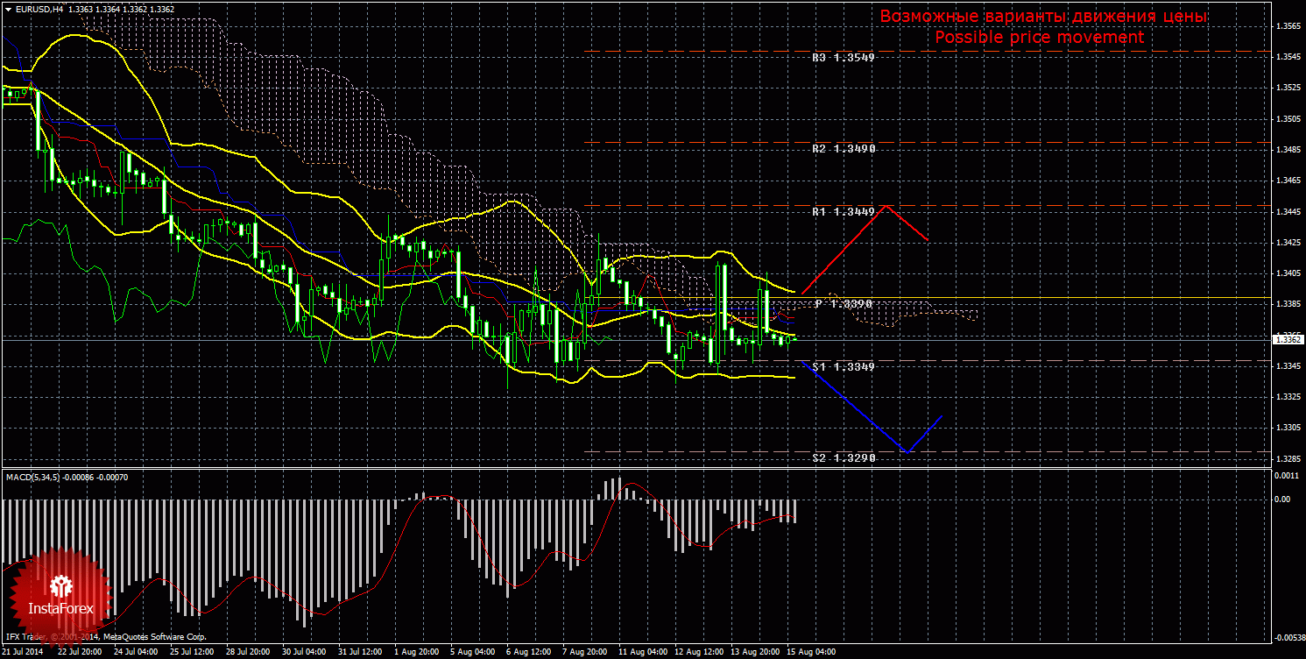Click the '6 Aug 12:00' time axis label

tap(529, 652)
